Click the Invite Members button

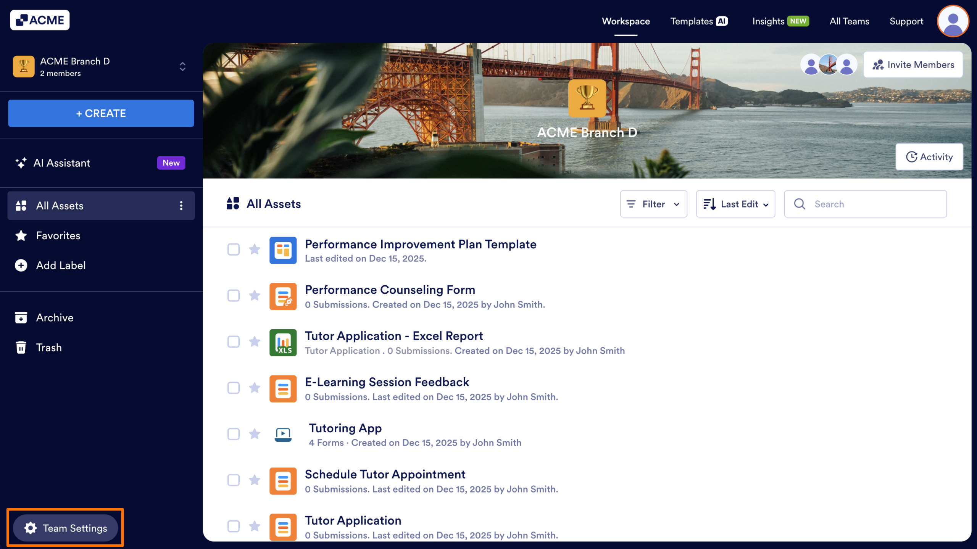tap(913, 65)
